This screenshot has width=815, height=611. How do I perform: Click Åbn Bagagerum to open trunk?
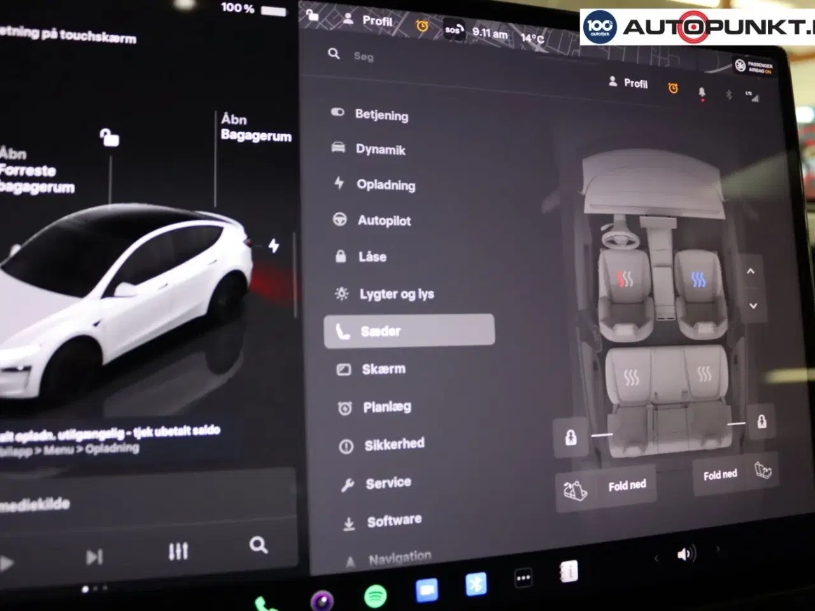tap(255, 127)
